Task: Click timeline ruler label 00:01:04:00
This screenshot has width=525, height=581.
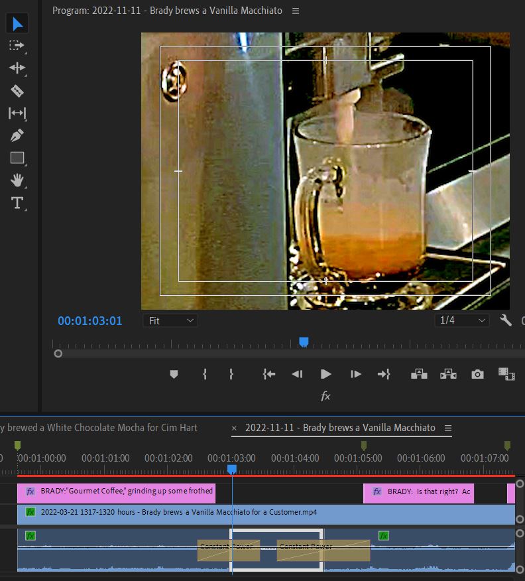Action: point(295,458)
